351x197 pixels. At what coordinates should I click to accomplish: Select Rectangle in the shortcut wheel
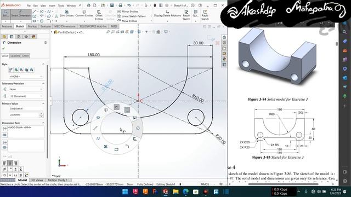[x=116, y=149]
